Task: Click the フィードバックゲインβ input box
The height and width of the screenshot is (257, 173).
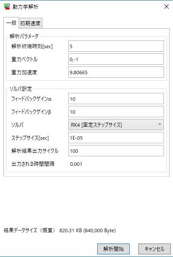Action: pyautogui.click(x=116, y=112)
